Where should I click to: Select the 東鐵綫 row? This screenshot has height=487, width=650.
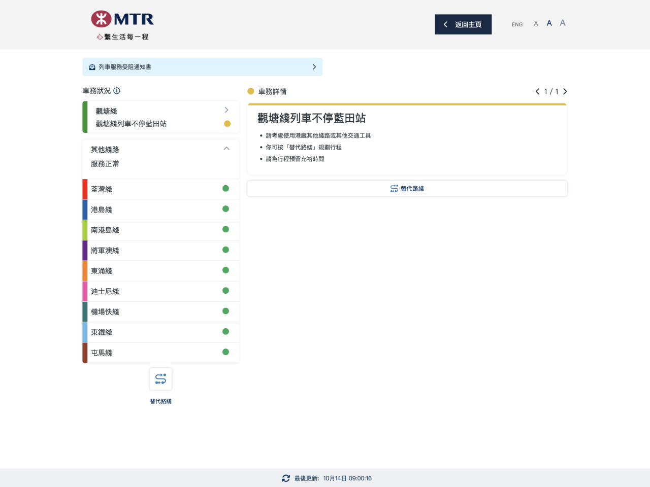[160, 332]
